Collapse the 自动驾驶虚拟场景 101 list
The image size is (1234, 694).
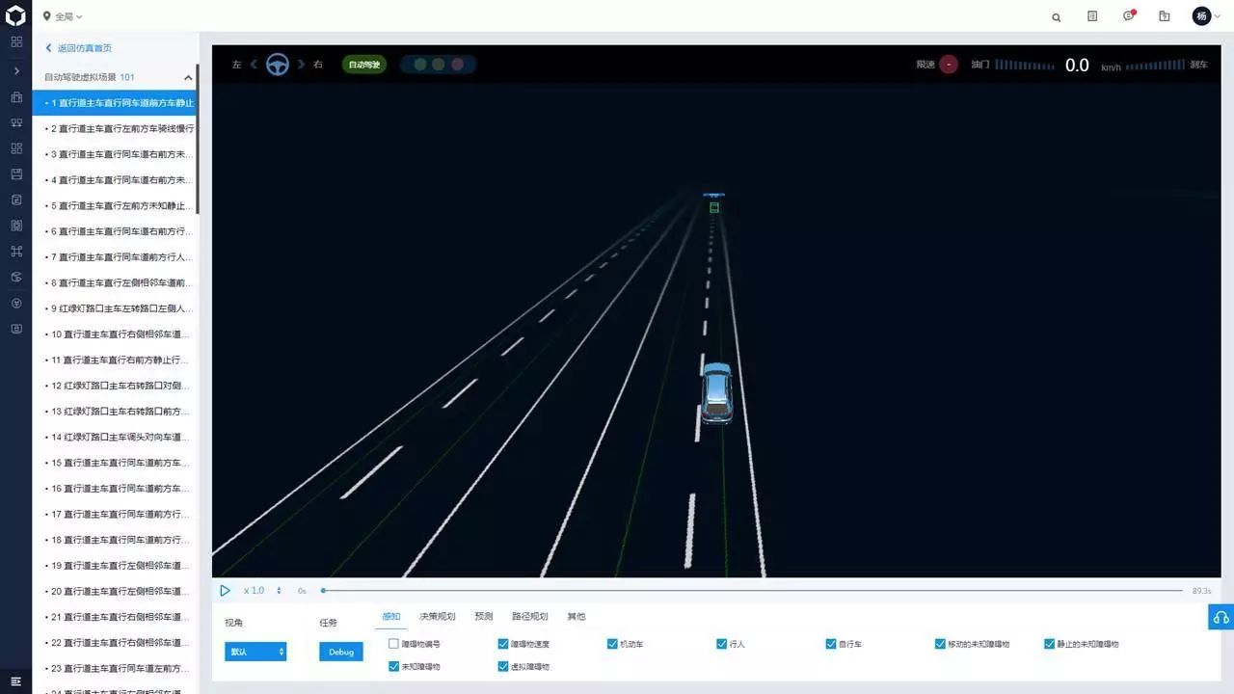(188, 77)
